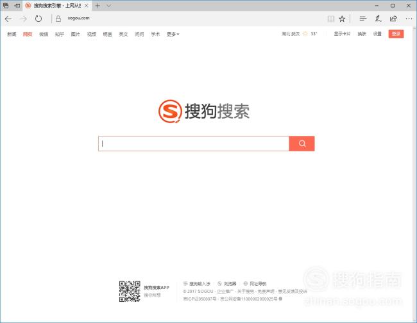This screenshot has height=323, width=417.
Task: Open the 新闻 news category
Action: click(x=12, y=34)
